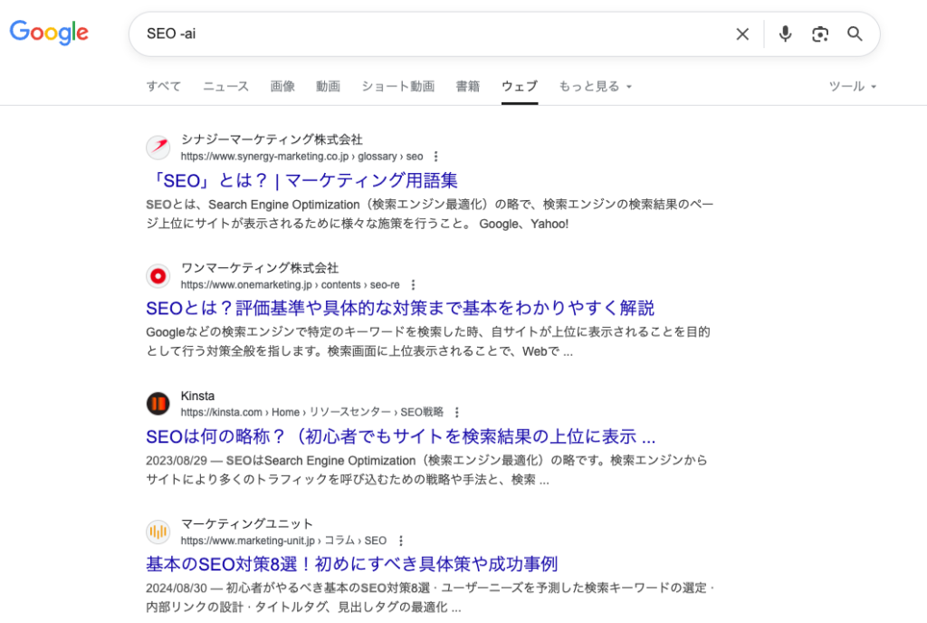
Task: Switch to the ショート動画 tab
Action: 398,86
